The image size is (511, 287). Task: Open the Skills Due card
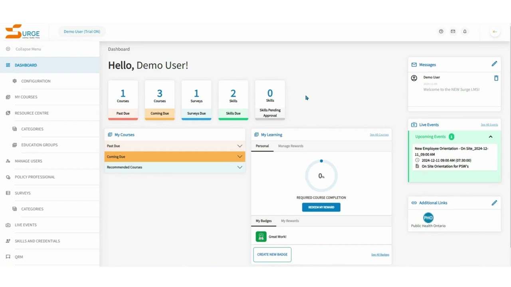click(x=233, y=100)
